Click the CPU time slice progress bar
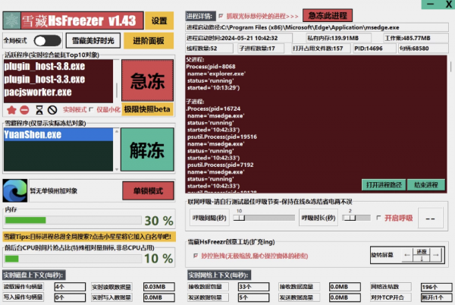The height and width of the screenshot is (305, 455). point(73,258)
